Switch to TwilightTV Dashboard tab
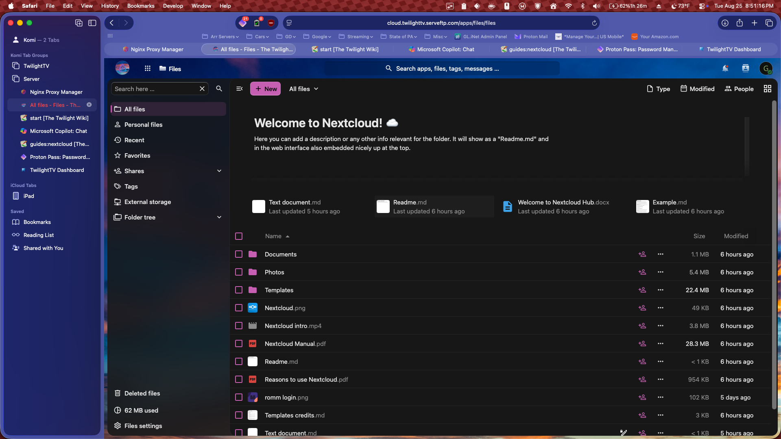This screenshot has width=781, height=439. pyautogui.click(x=729, y=49)
